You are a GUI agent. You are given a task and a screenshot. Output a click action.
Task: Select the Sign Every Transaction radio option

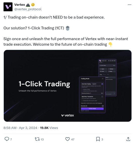102,97
